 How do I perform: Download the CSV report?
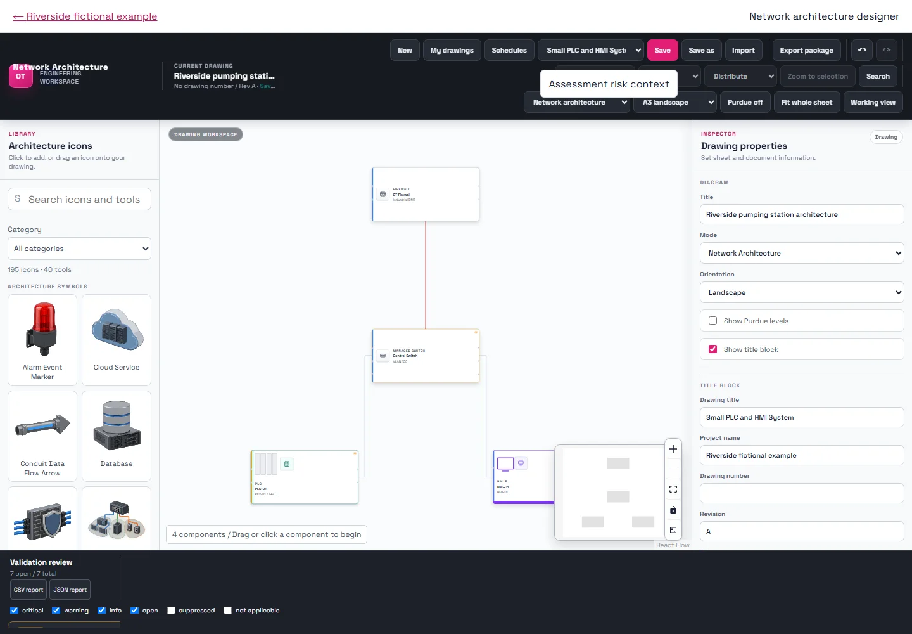28,590
